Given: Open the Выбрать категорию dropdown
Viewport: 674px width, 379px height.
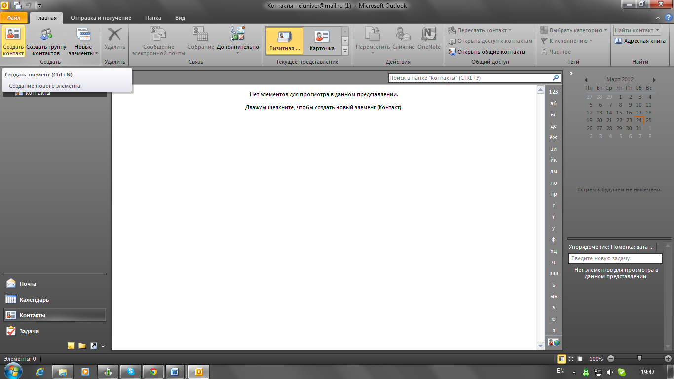Looking at the screenshot, I should (573, 30).
